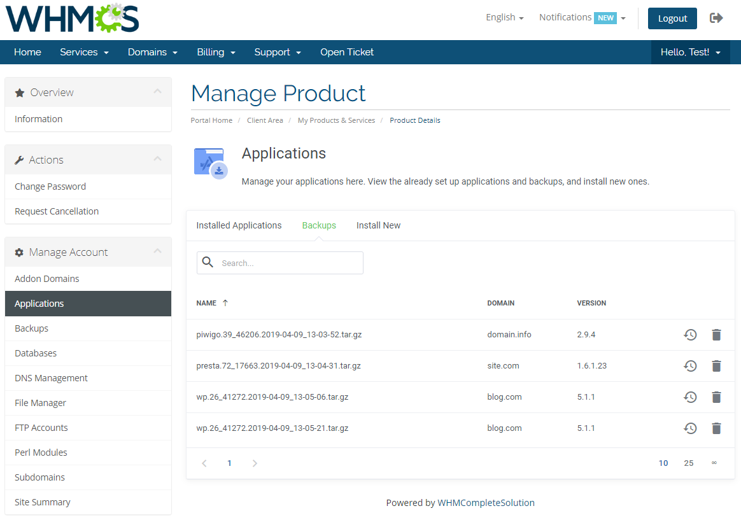741x520 pixels.
Task: Click the Logout button
Action: [672, 19]
